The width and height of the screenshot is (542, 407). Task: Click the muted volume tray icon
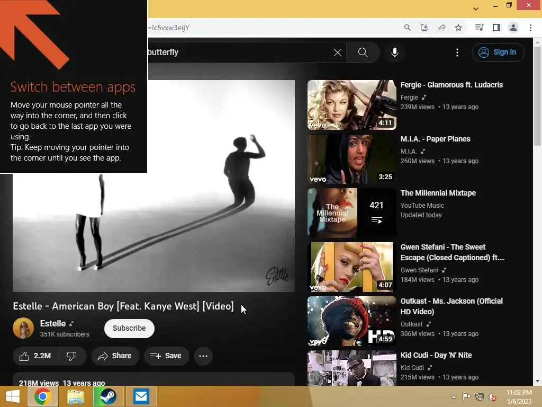(492, 397)
